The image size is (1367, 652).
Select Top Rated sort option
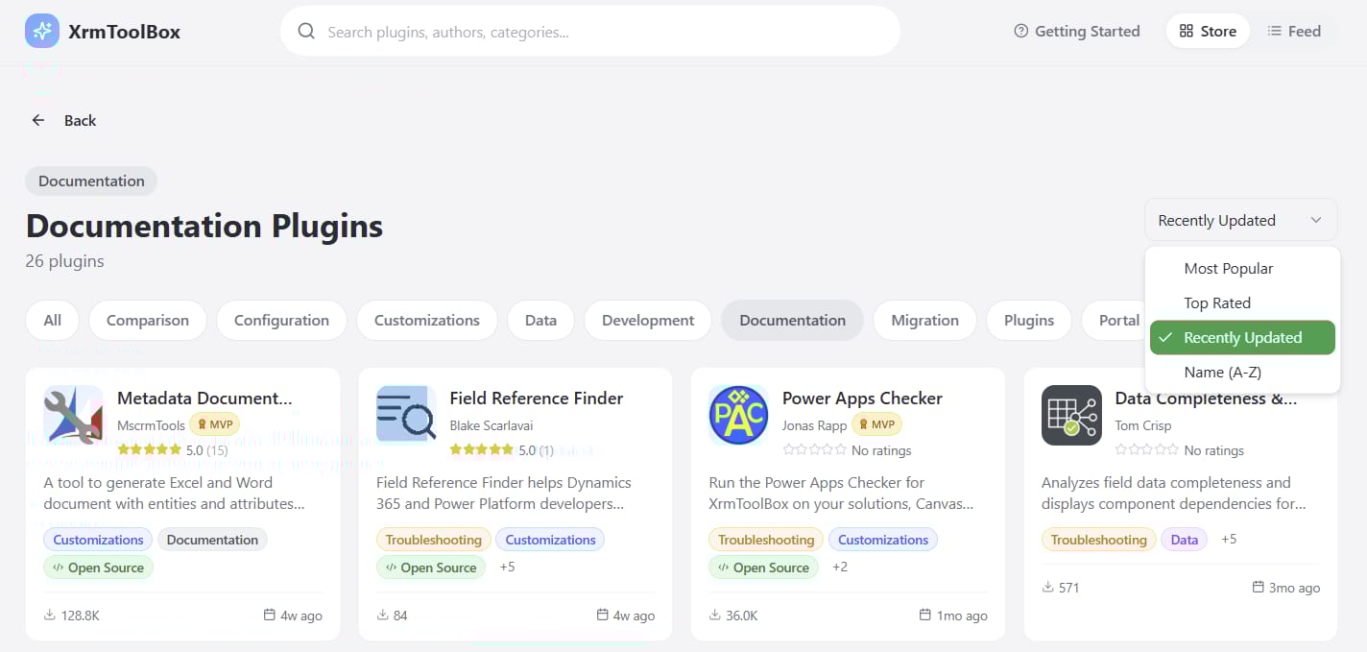(1242, 303)
